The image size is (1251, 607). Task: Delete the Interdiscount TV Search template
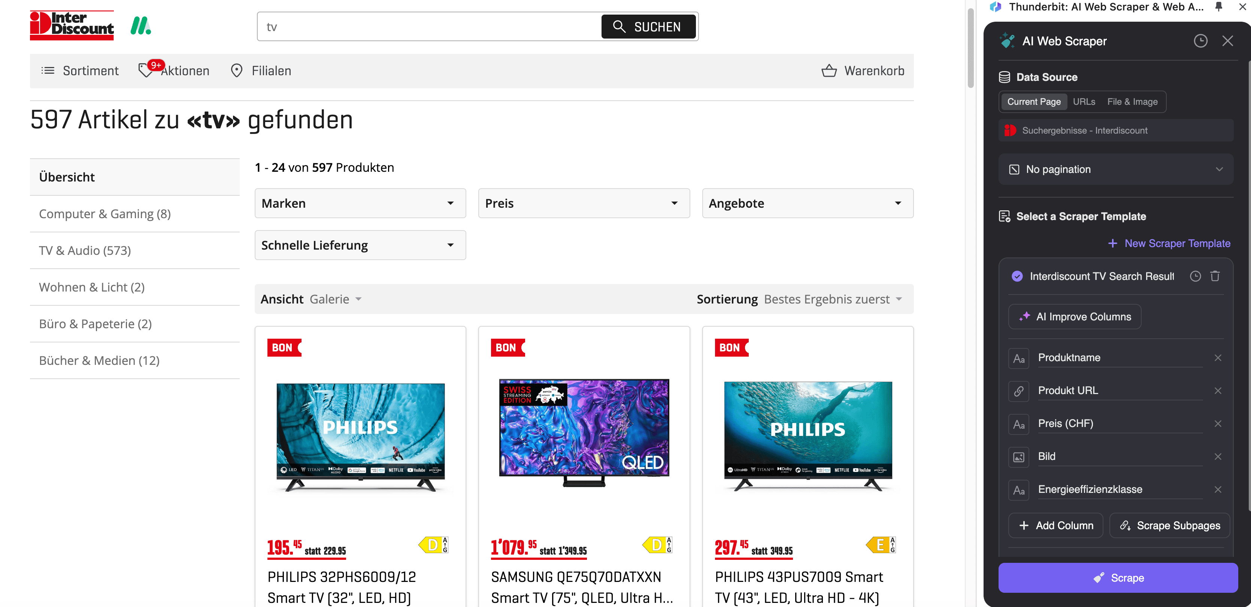coord(1215,276)
